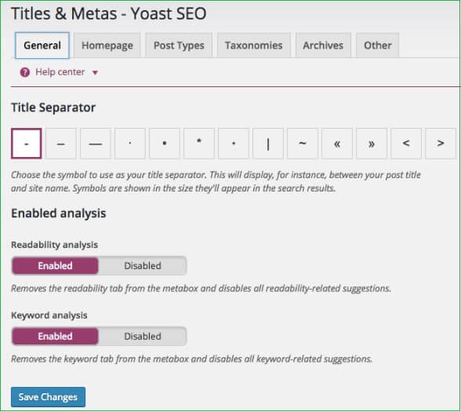This screenshot has height=412, width=461.
Task: Select the asterisk title separator
Action: pyautogui.click(x=199, y=144)
